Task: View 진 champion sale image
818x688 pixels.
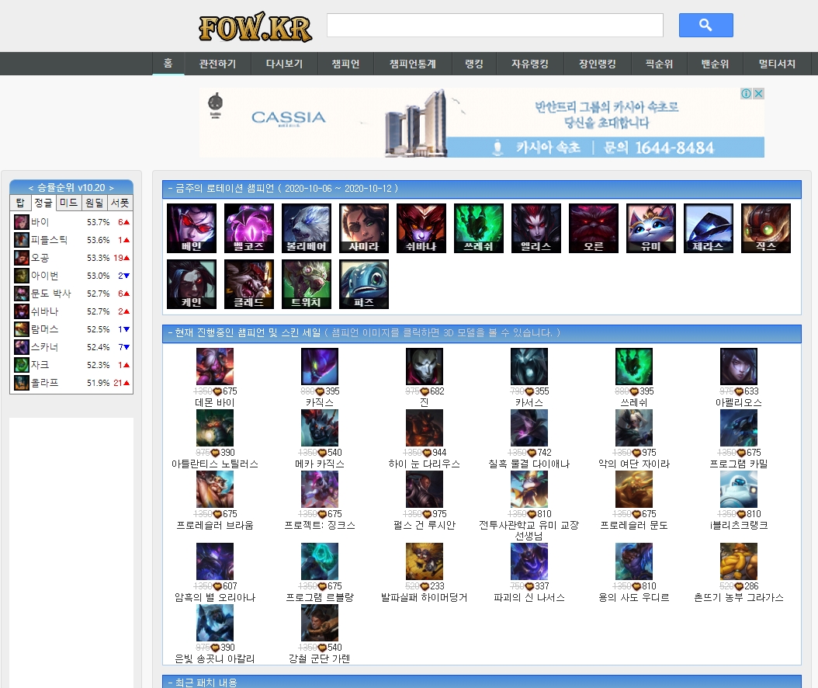Action: tap(424, 367)
